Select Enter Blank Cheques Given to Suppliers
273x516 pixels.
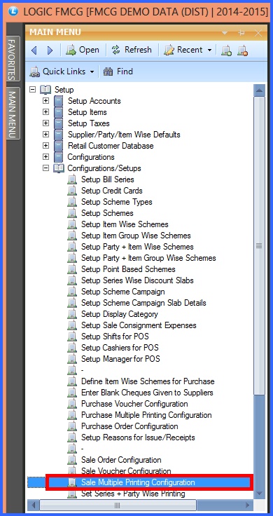tap(147, 393)
